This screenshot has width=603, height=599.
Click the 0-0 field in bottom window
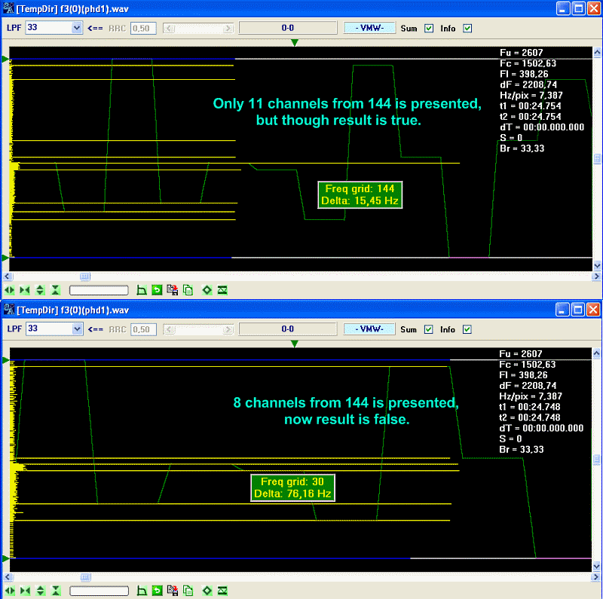point(287,329)
